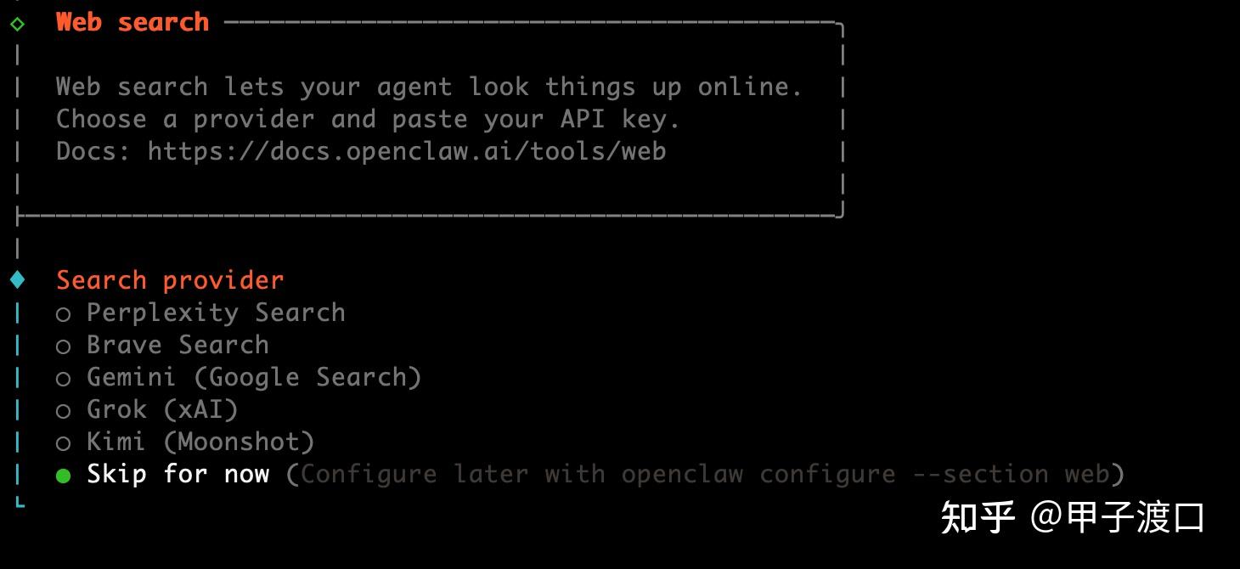Click the blue diamond beside Search provider
The height and width of the screenshot is (569, 1240).
coord(17,279)
